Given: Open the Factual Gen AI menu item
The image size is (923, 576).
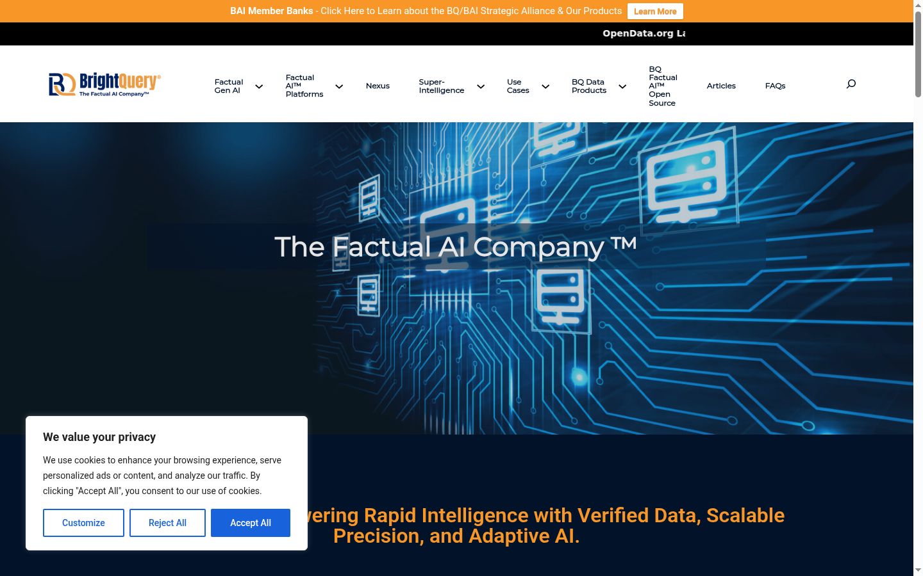Looking at the screenshot, I should click(x=229, y=86).
